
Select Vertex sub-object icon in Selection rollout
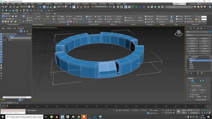click(x=192, y=81)
